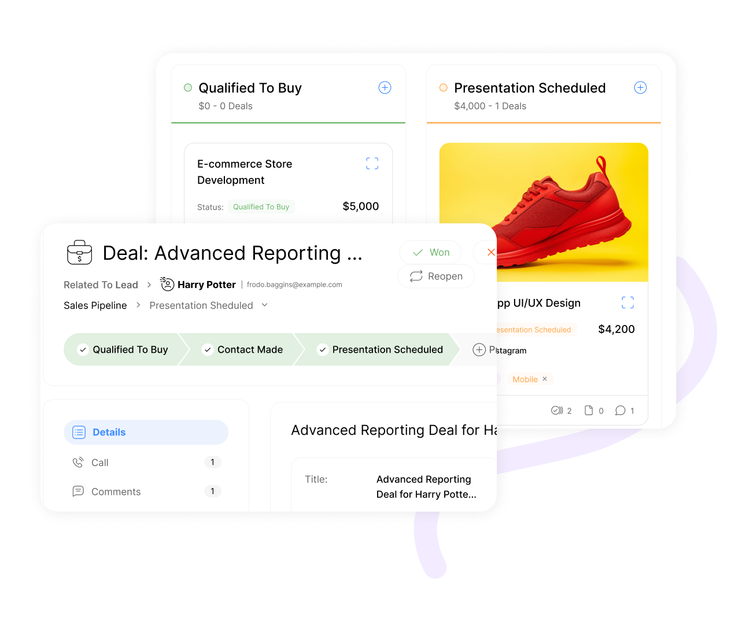Expand the E-commerce Store Development card
746x621 pixels.
372,164
